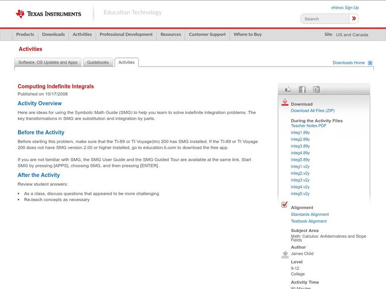Click the home icon beside Downloads Home

point(370,63)
